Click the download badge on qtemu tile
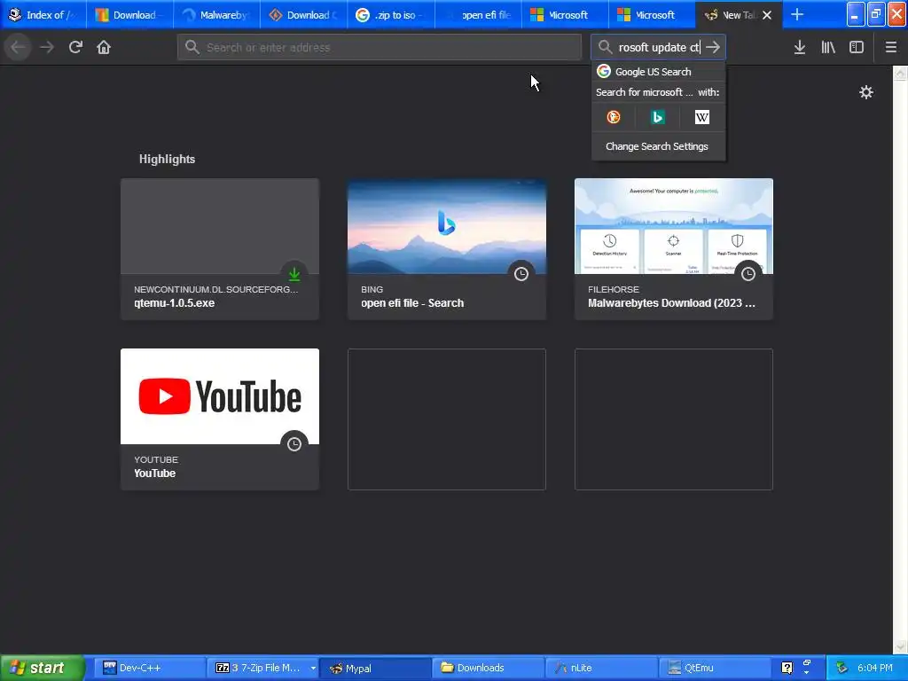Image resolution: width=908 pixels, height=681 pixels. 294,274
